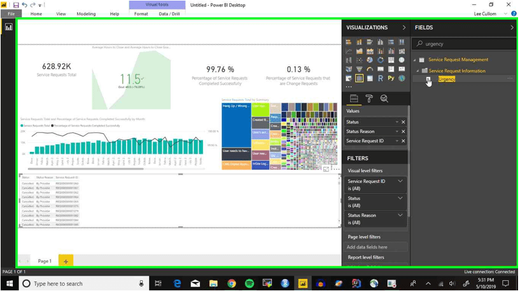Image resolution: width=520 pixels, height=291 pixels.
Task: Collapse the Fields pane
Action: 512,27
